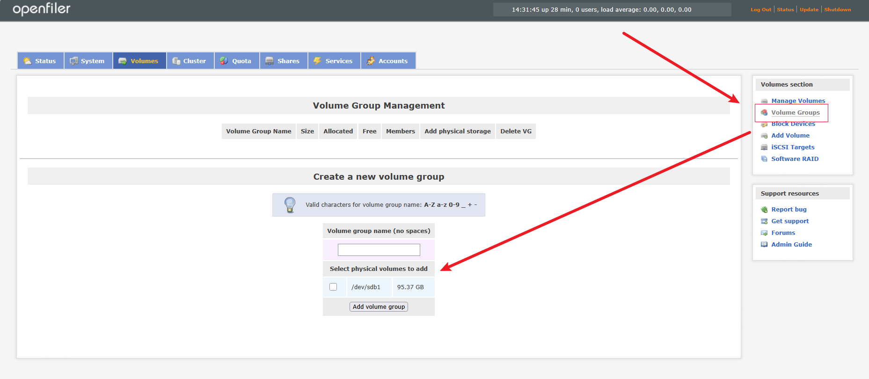This screenshot has width=869, height=379.
Task: Click the lightbulb hint icon
Action: [x=290, y=205]
